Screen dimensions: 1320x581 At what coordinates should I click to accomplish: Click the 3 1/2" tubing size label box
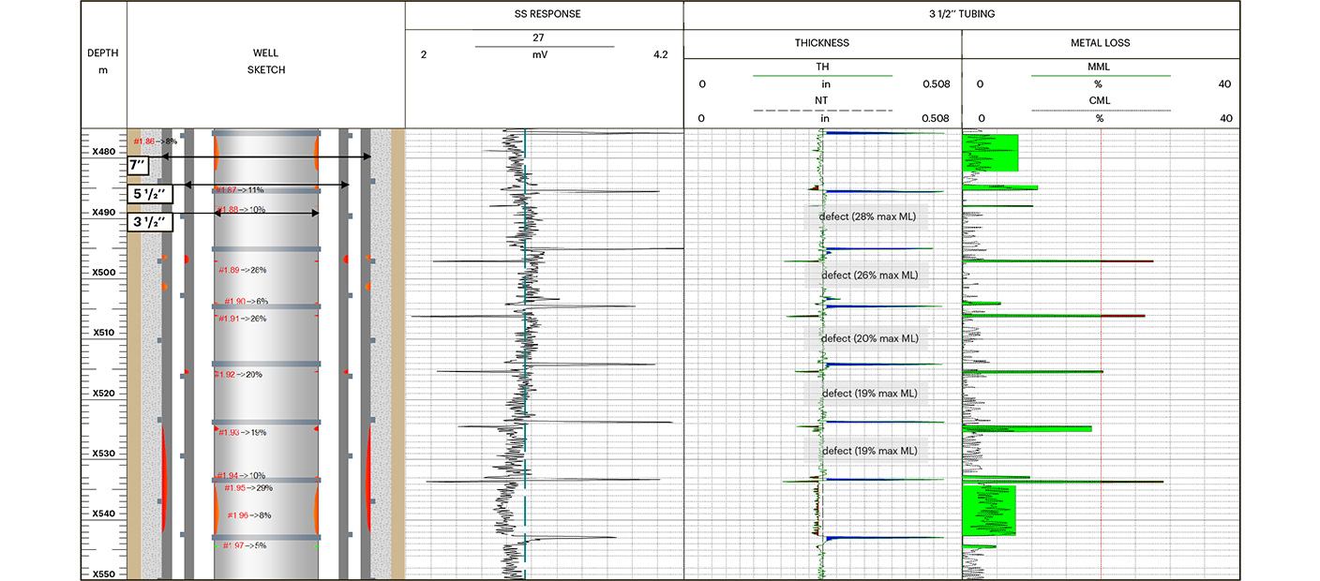click(151, 223)
